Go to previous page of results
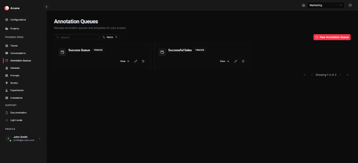The width and height of the screenshot is (358, 163). pyautogui.click(x=312, y=75)
